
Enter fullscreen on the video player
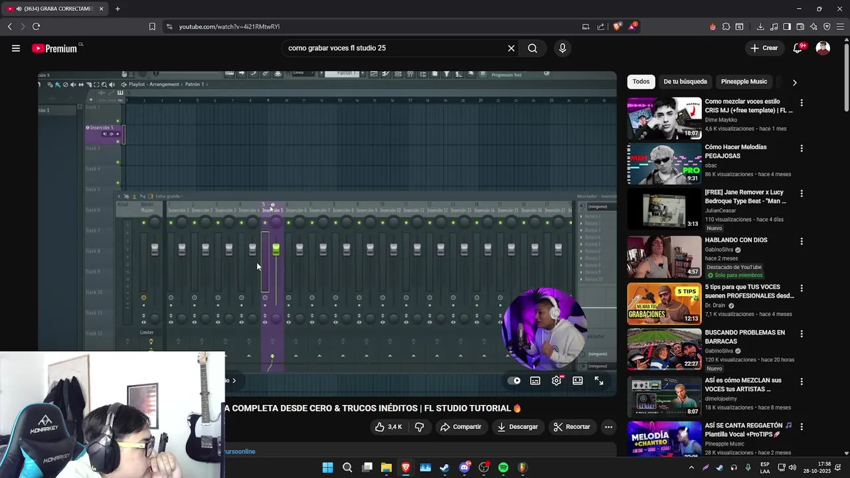pyautogui.click(x=599, y=380)
